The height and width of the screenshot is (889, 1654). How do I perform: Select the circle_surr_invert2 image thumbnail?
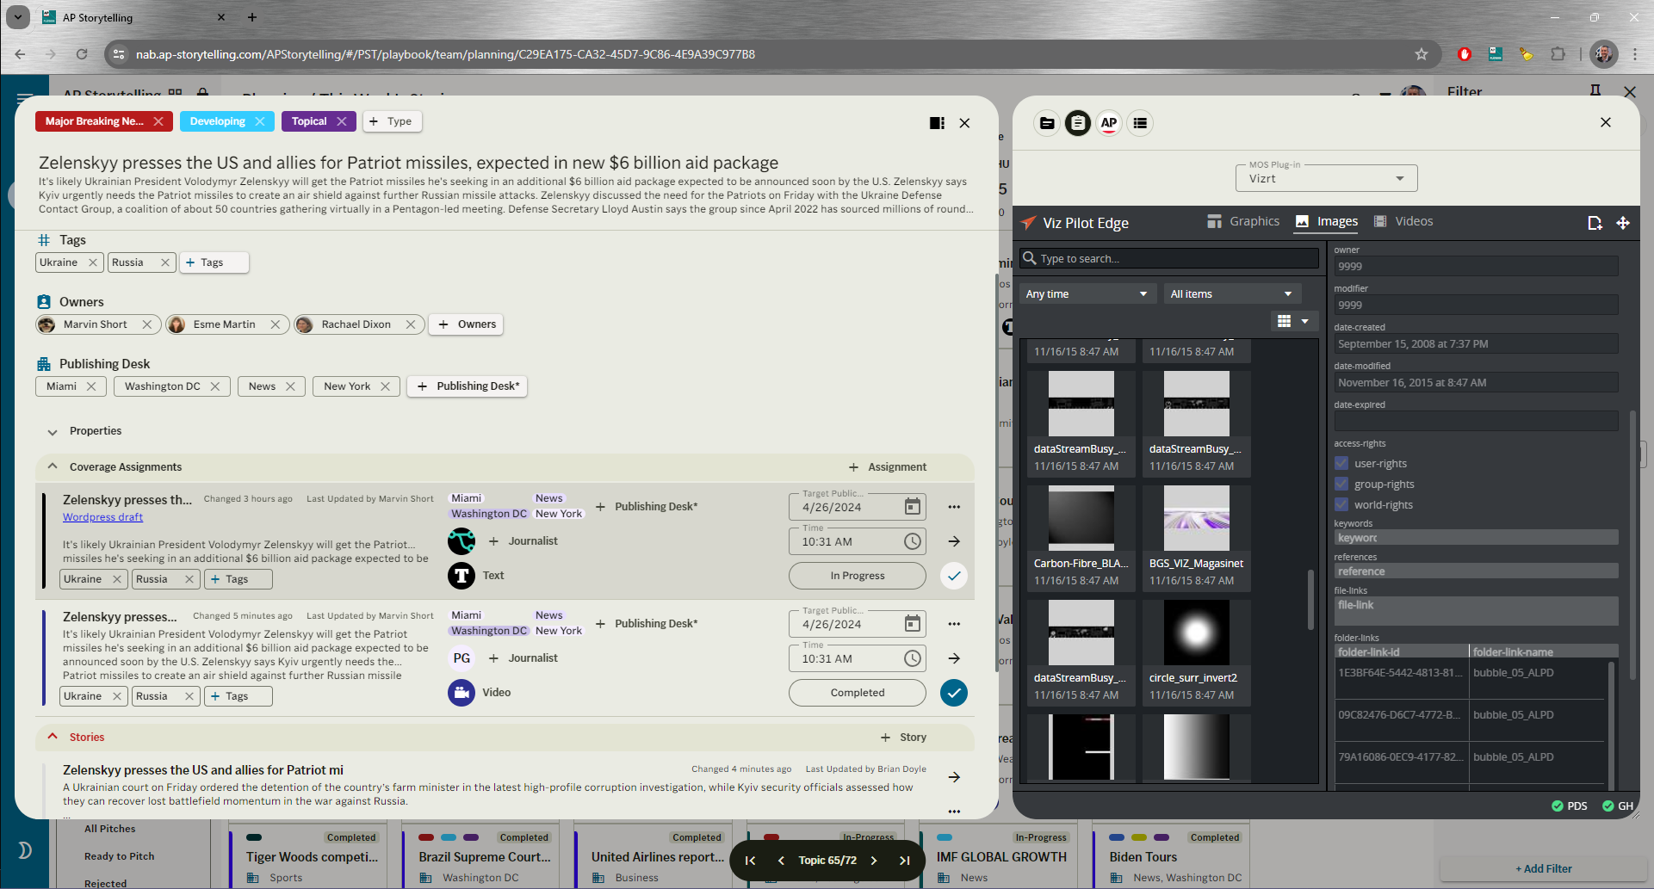[1196, 633]
